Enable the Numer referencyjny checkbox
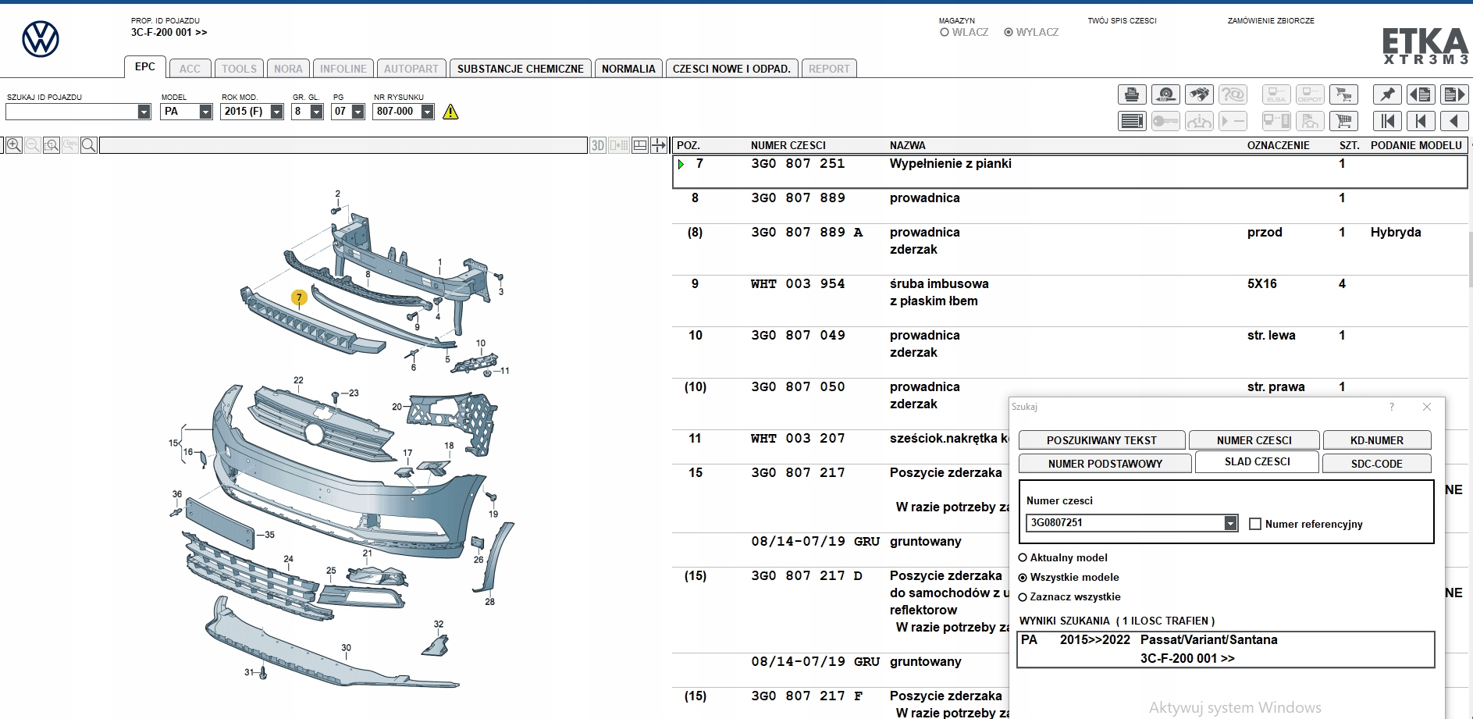Screen dimensions: 1473x719 point(1255,524)
